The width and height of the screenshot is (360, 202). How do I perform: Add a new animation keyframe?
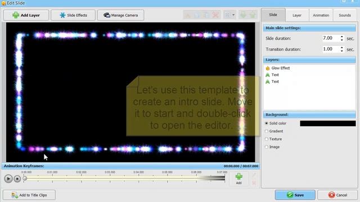pyautogui.click(x=238, y=179)
